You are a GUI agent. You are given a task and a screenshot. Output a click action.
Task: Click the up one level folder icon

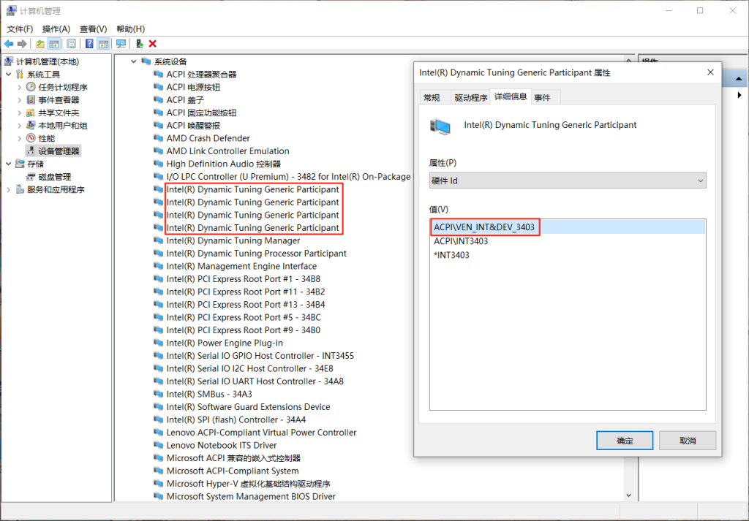click(x=40, y=44)
